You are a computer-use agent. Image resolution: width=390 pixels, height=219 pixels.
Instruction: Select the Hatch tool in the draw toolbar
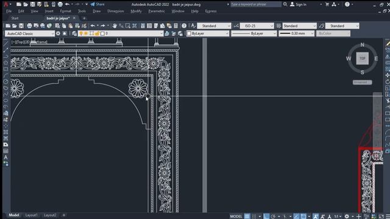tap(5, 132)
